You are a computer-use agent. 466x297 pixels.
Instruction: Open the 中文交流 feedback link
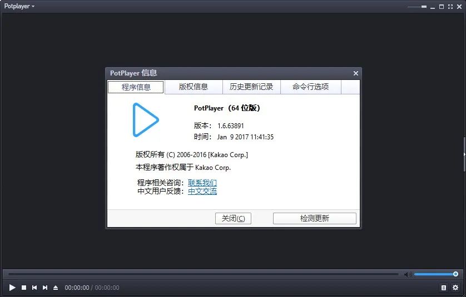[202, 191]
